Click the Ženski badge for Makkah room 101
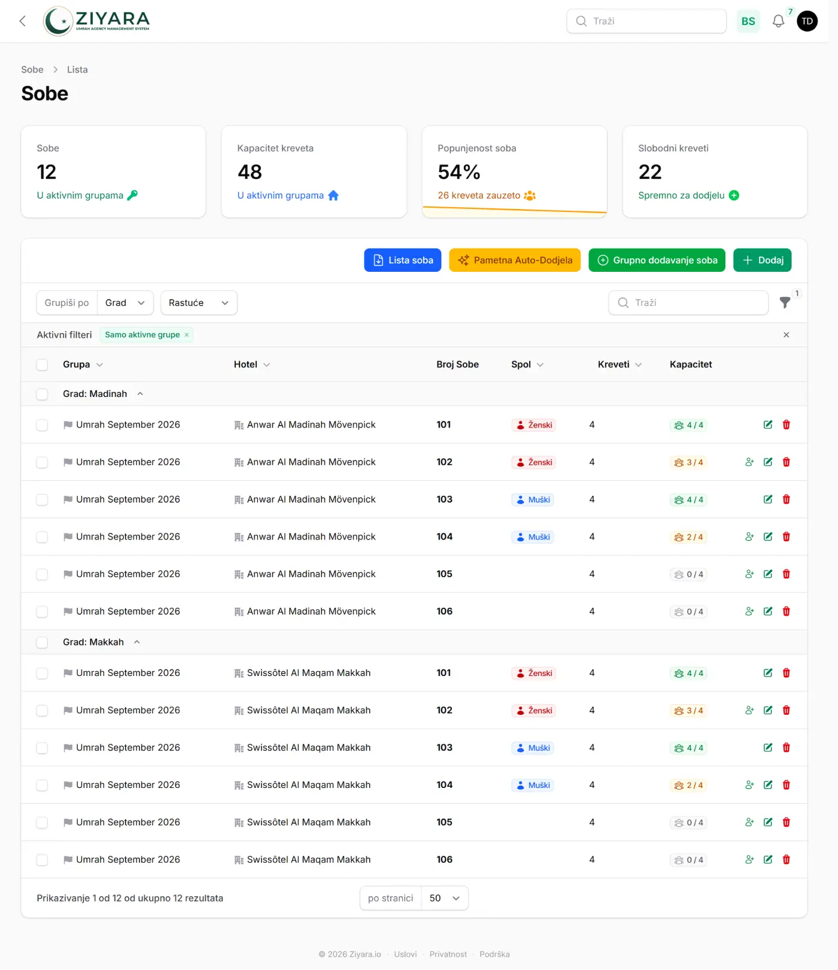This screenshot has width=838, height=970. (x=534, y=673)
